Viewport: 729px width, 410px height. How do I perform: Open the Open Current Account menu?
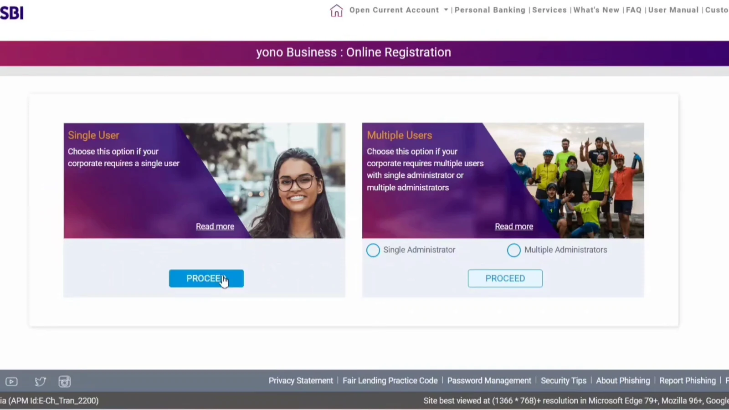(394, 10)
